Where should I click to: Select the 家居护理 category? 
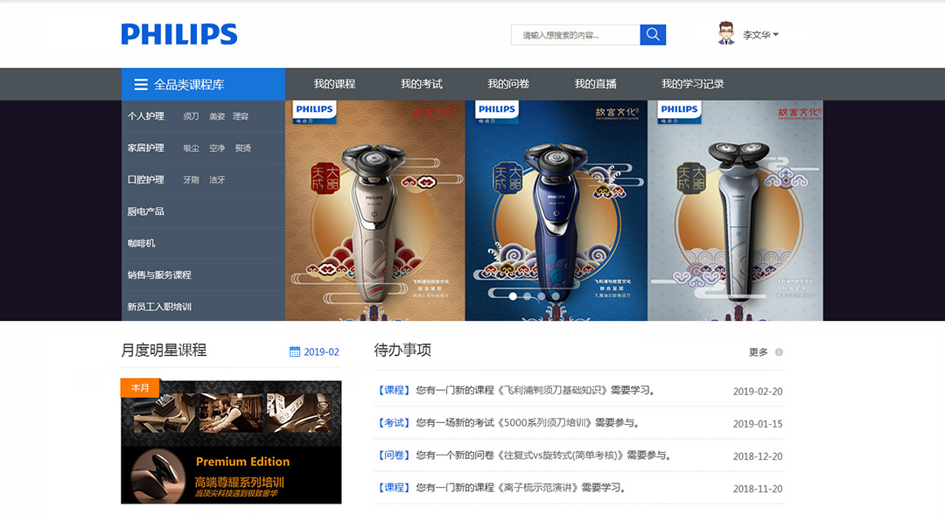pyautogui.click(x=146, y=148)
